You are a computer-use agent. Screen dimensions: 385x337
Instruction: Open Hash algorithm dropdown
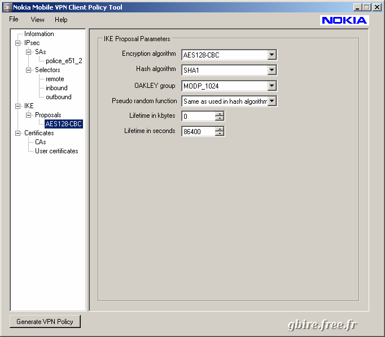pyautogui.click(x=272, y=70)
